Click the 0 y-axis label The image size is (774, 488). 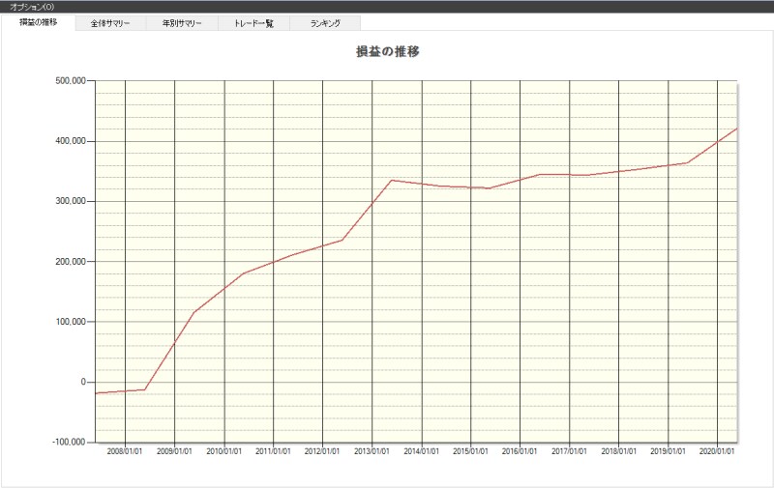(83, 382)
